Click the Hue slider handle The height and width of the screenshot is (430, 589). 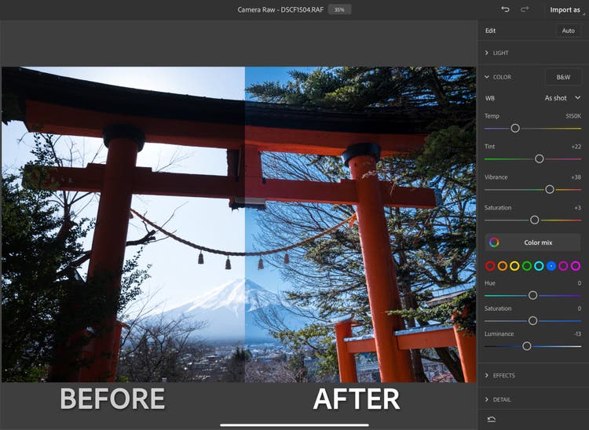pos(532,295)
